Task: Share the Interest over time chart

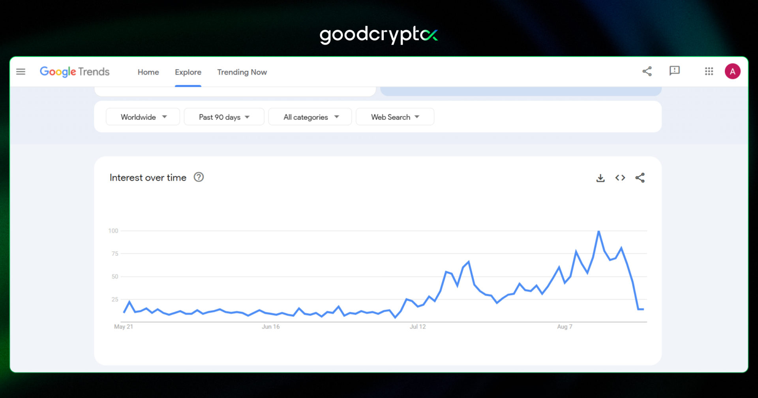Action: pyautogui.click(x=640, y=178)
